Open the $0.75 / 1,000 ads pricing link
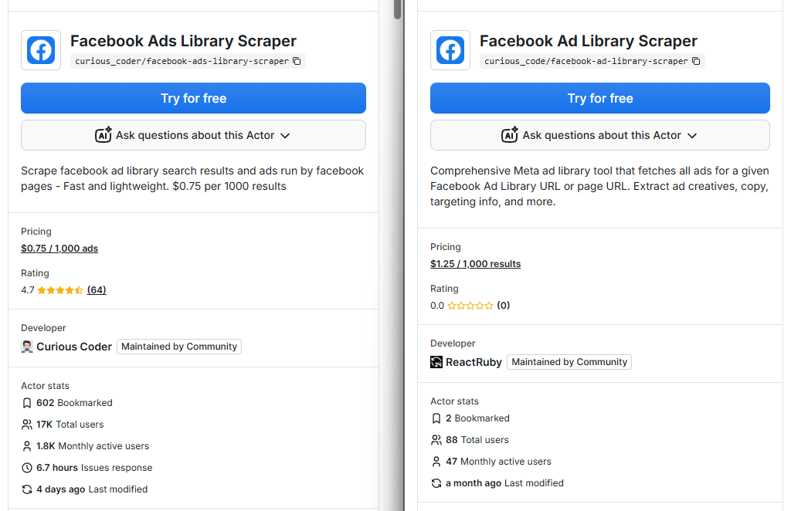The width and height of the screenshot is (791, 511). (x=59, y=249)
